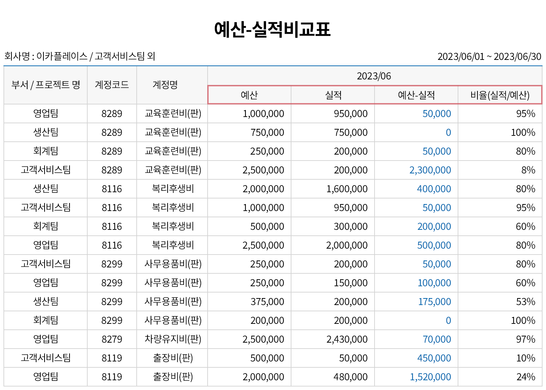
Task: Click the 100% ratio in the 생산팀 8289 row
Action: point(500,132)
